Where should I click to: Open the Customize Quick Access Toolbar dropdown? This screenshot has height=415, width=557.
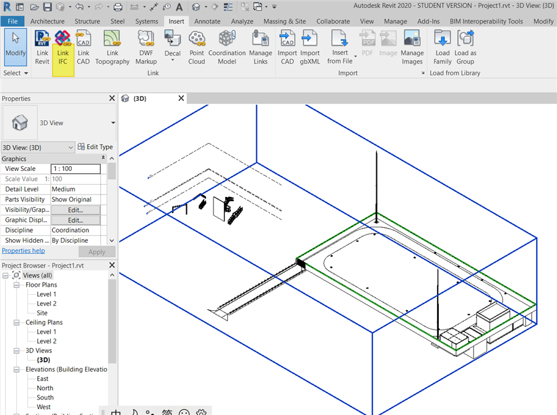click(274, 7)
